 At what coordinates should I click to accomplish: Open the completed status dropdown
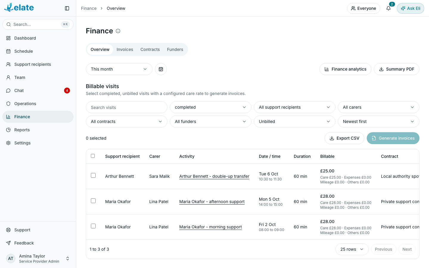pos(211,107)
